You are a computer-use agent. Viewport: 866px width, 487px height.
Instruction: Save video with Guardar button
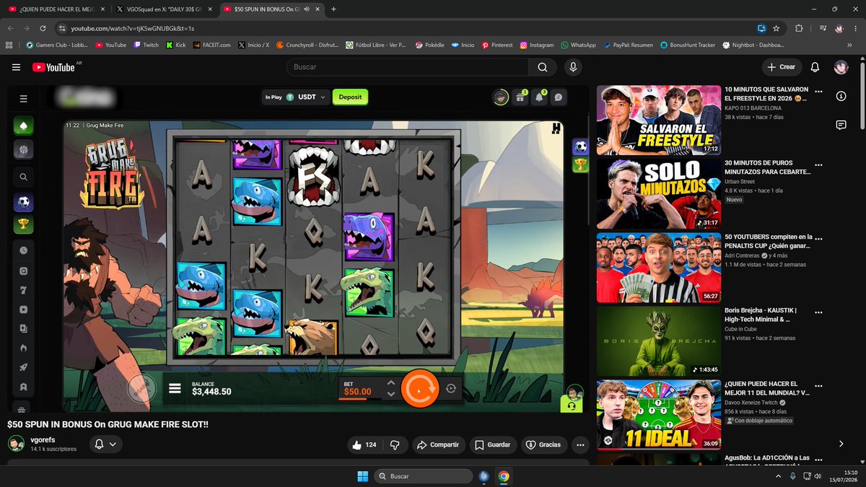point(492,445)
